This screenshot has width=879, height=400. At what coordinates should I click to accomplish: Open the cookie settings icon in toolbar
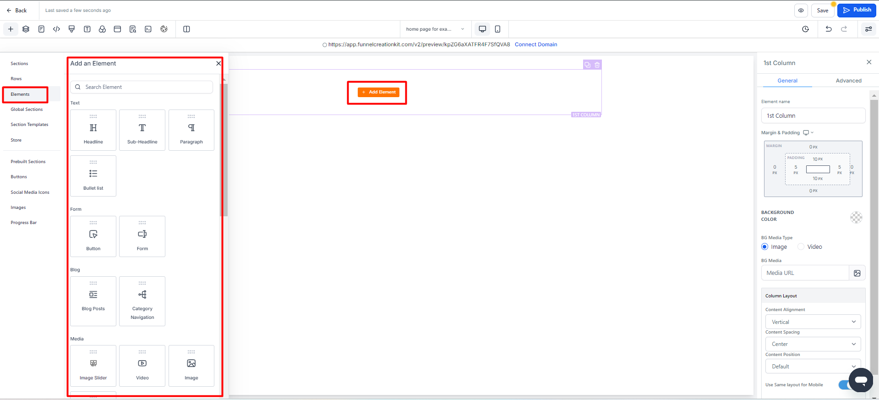click(164, 29)
